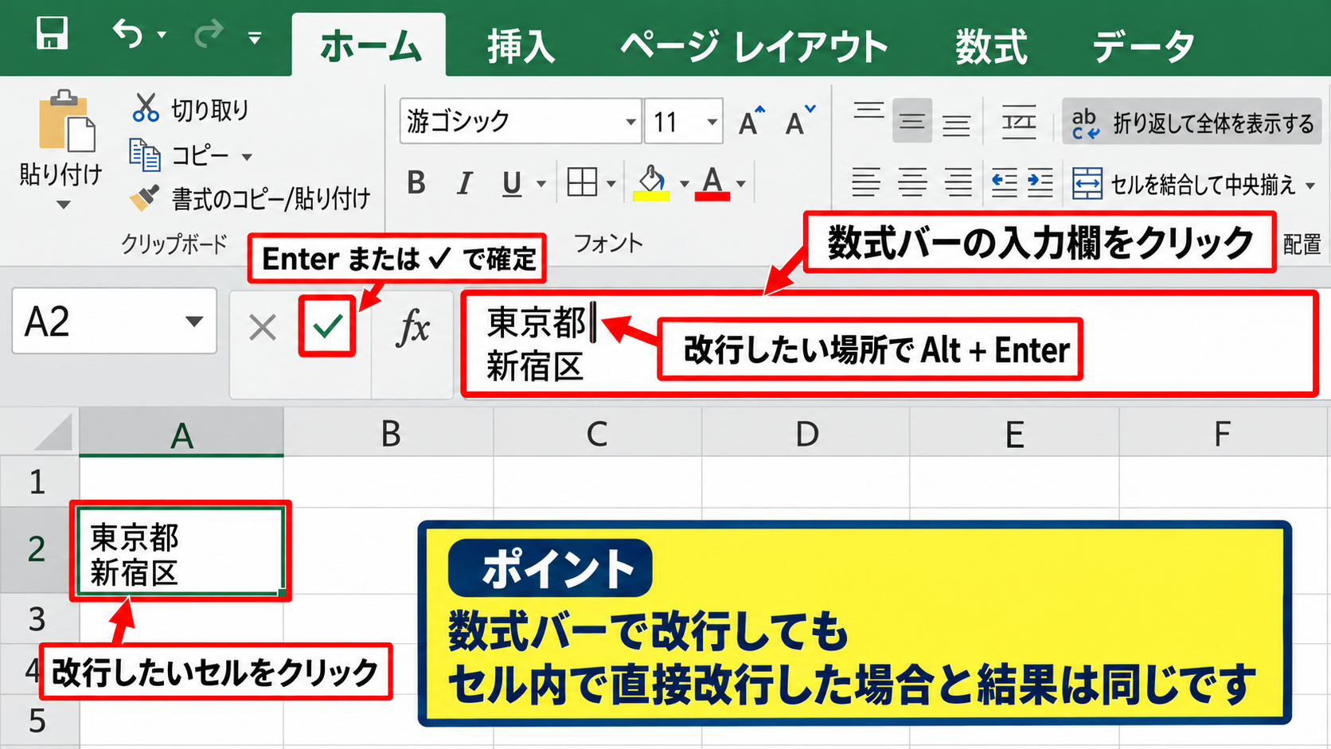Open the A2 name box dropdown
This screenshot has width=1331, height=749.
(x=193, y=322)
